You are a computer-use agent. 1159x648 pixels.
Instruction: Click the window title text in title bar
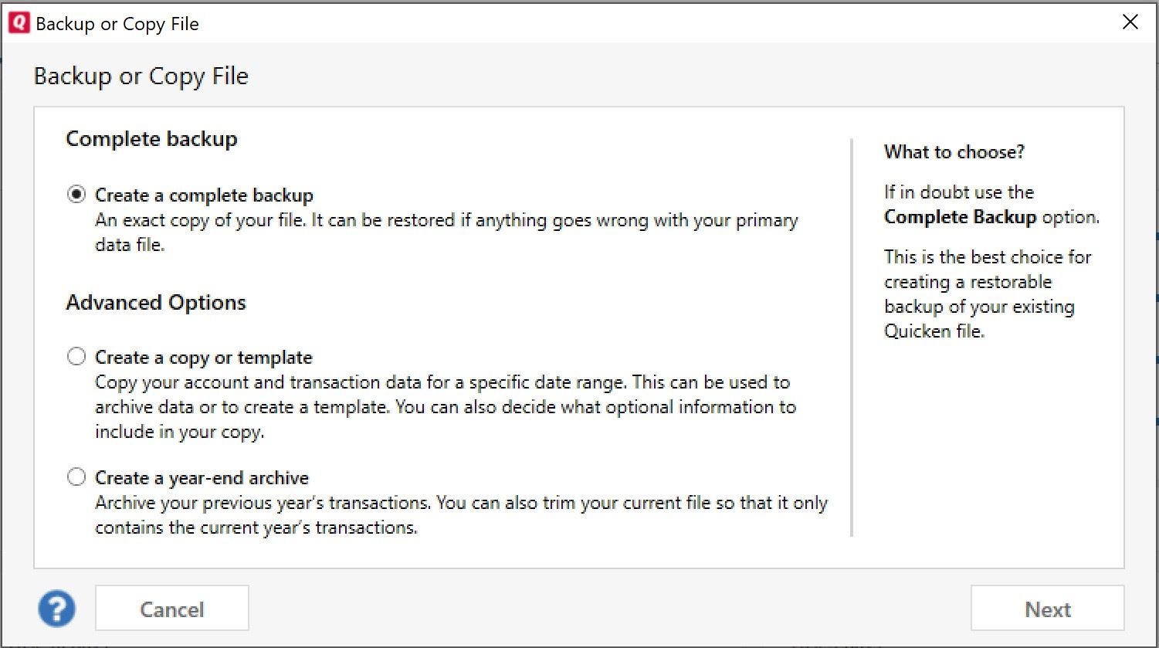[117, 24]
